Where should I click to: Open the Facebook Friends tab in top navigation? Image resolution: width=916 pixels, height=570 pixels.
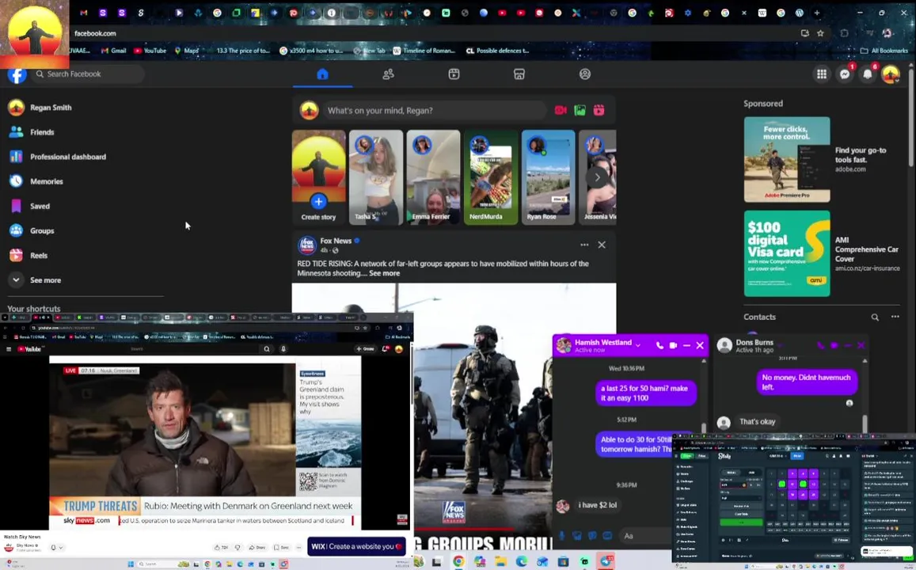pos(388,74)
